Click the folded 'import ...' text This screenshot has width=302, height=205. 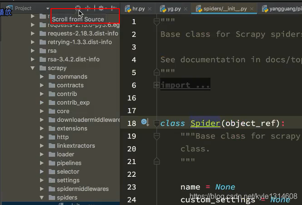[185, 85]
